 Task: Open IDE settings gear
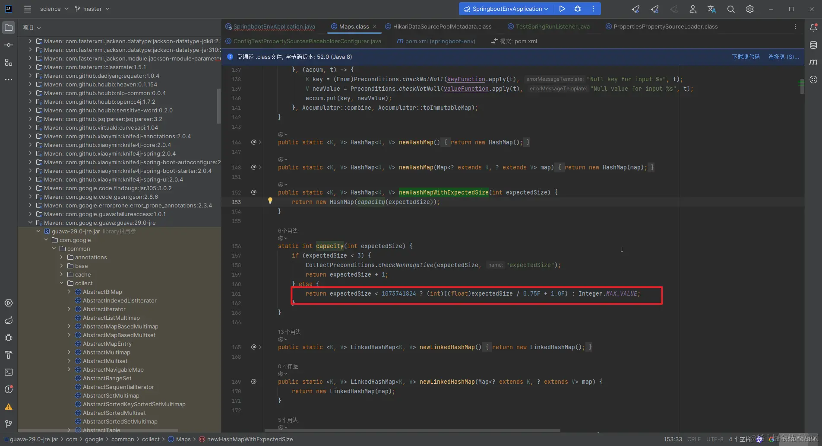point(750,9)
